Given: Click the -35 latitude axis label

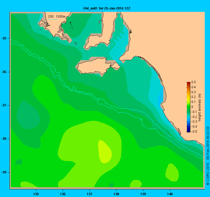Looking at the screenshot, I should (x=4, y=38).
